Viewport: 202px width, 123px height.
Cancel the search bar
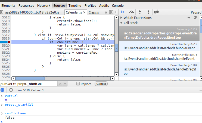pos(101,84)
